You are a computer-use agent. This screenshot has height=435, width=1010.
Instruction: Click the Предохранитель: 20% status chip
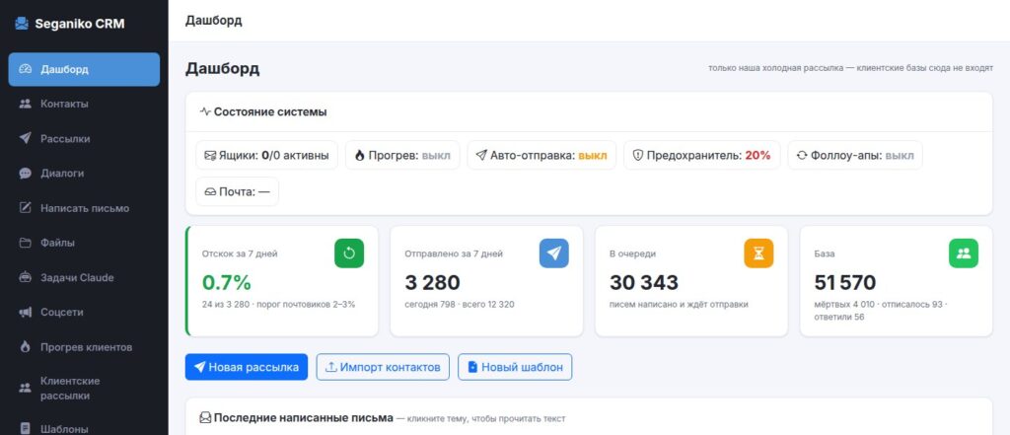[702, 155]
